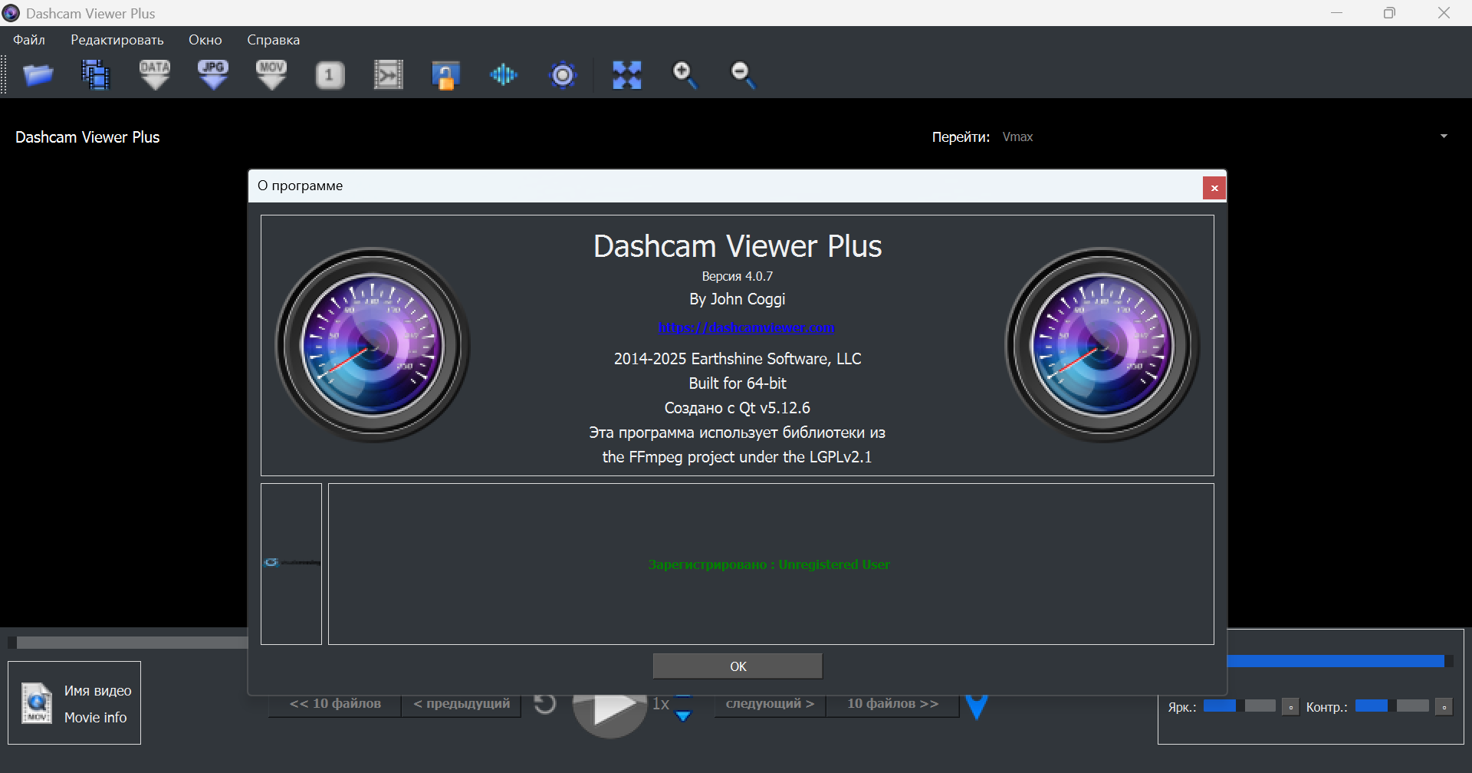Export a frame with the JPG icon

pos(213,75)
